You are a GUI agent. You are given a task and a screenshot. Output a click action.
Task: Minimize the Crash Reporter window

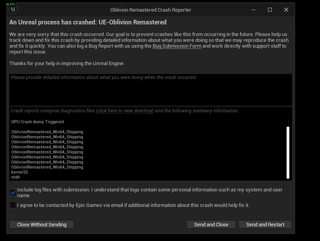[x=254, y=10]
